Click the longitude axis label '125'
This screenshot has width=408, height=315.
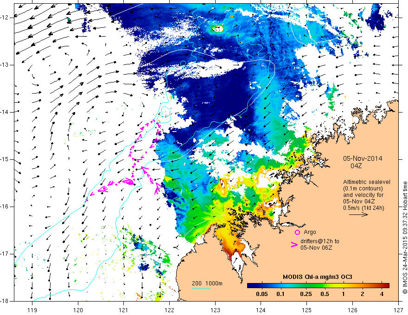(307, 310)
